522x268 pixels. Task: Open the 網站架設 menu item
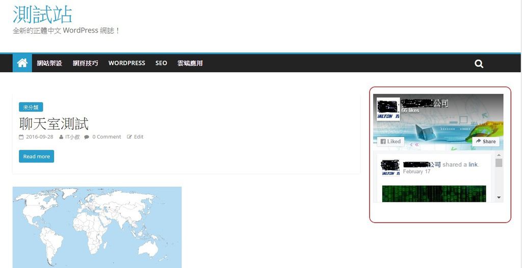(x=49, y=63)
